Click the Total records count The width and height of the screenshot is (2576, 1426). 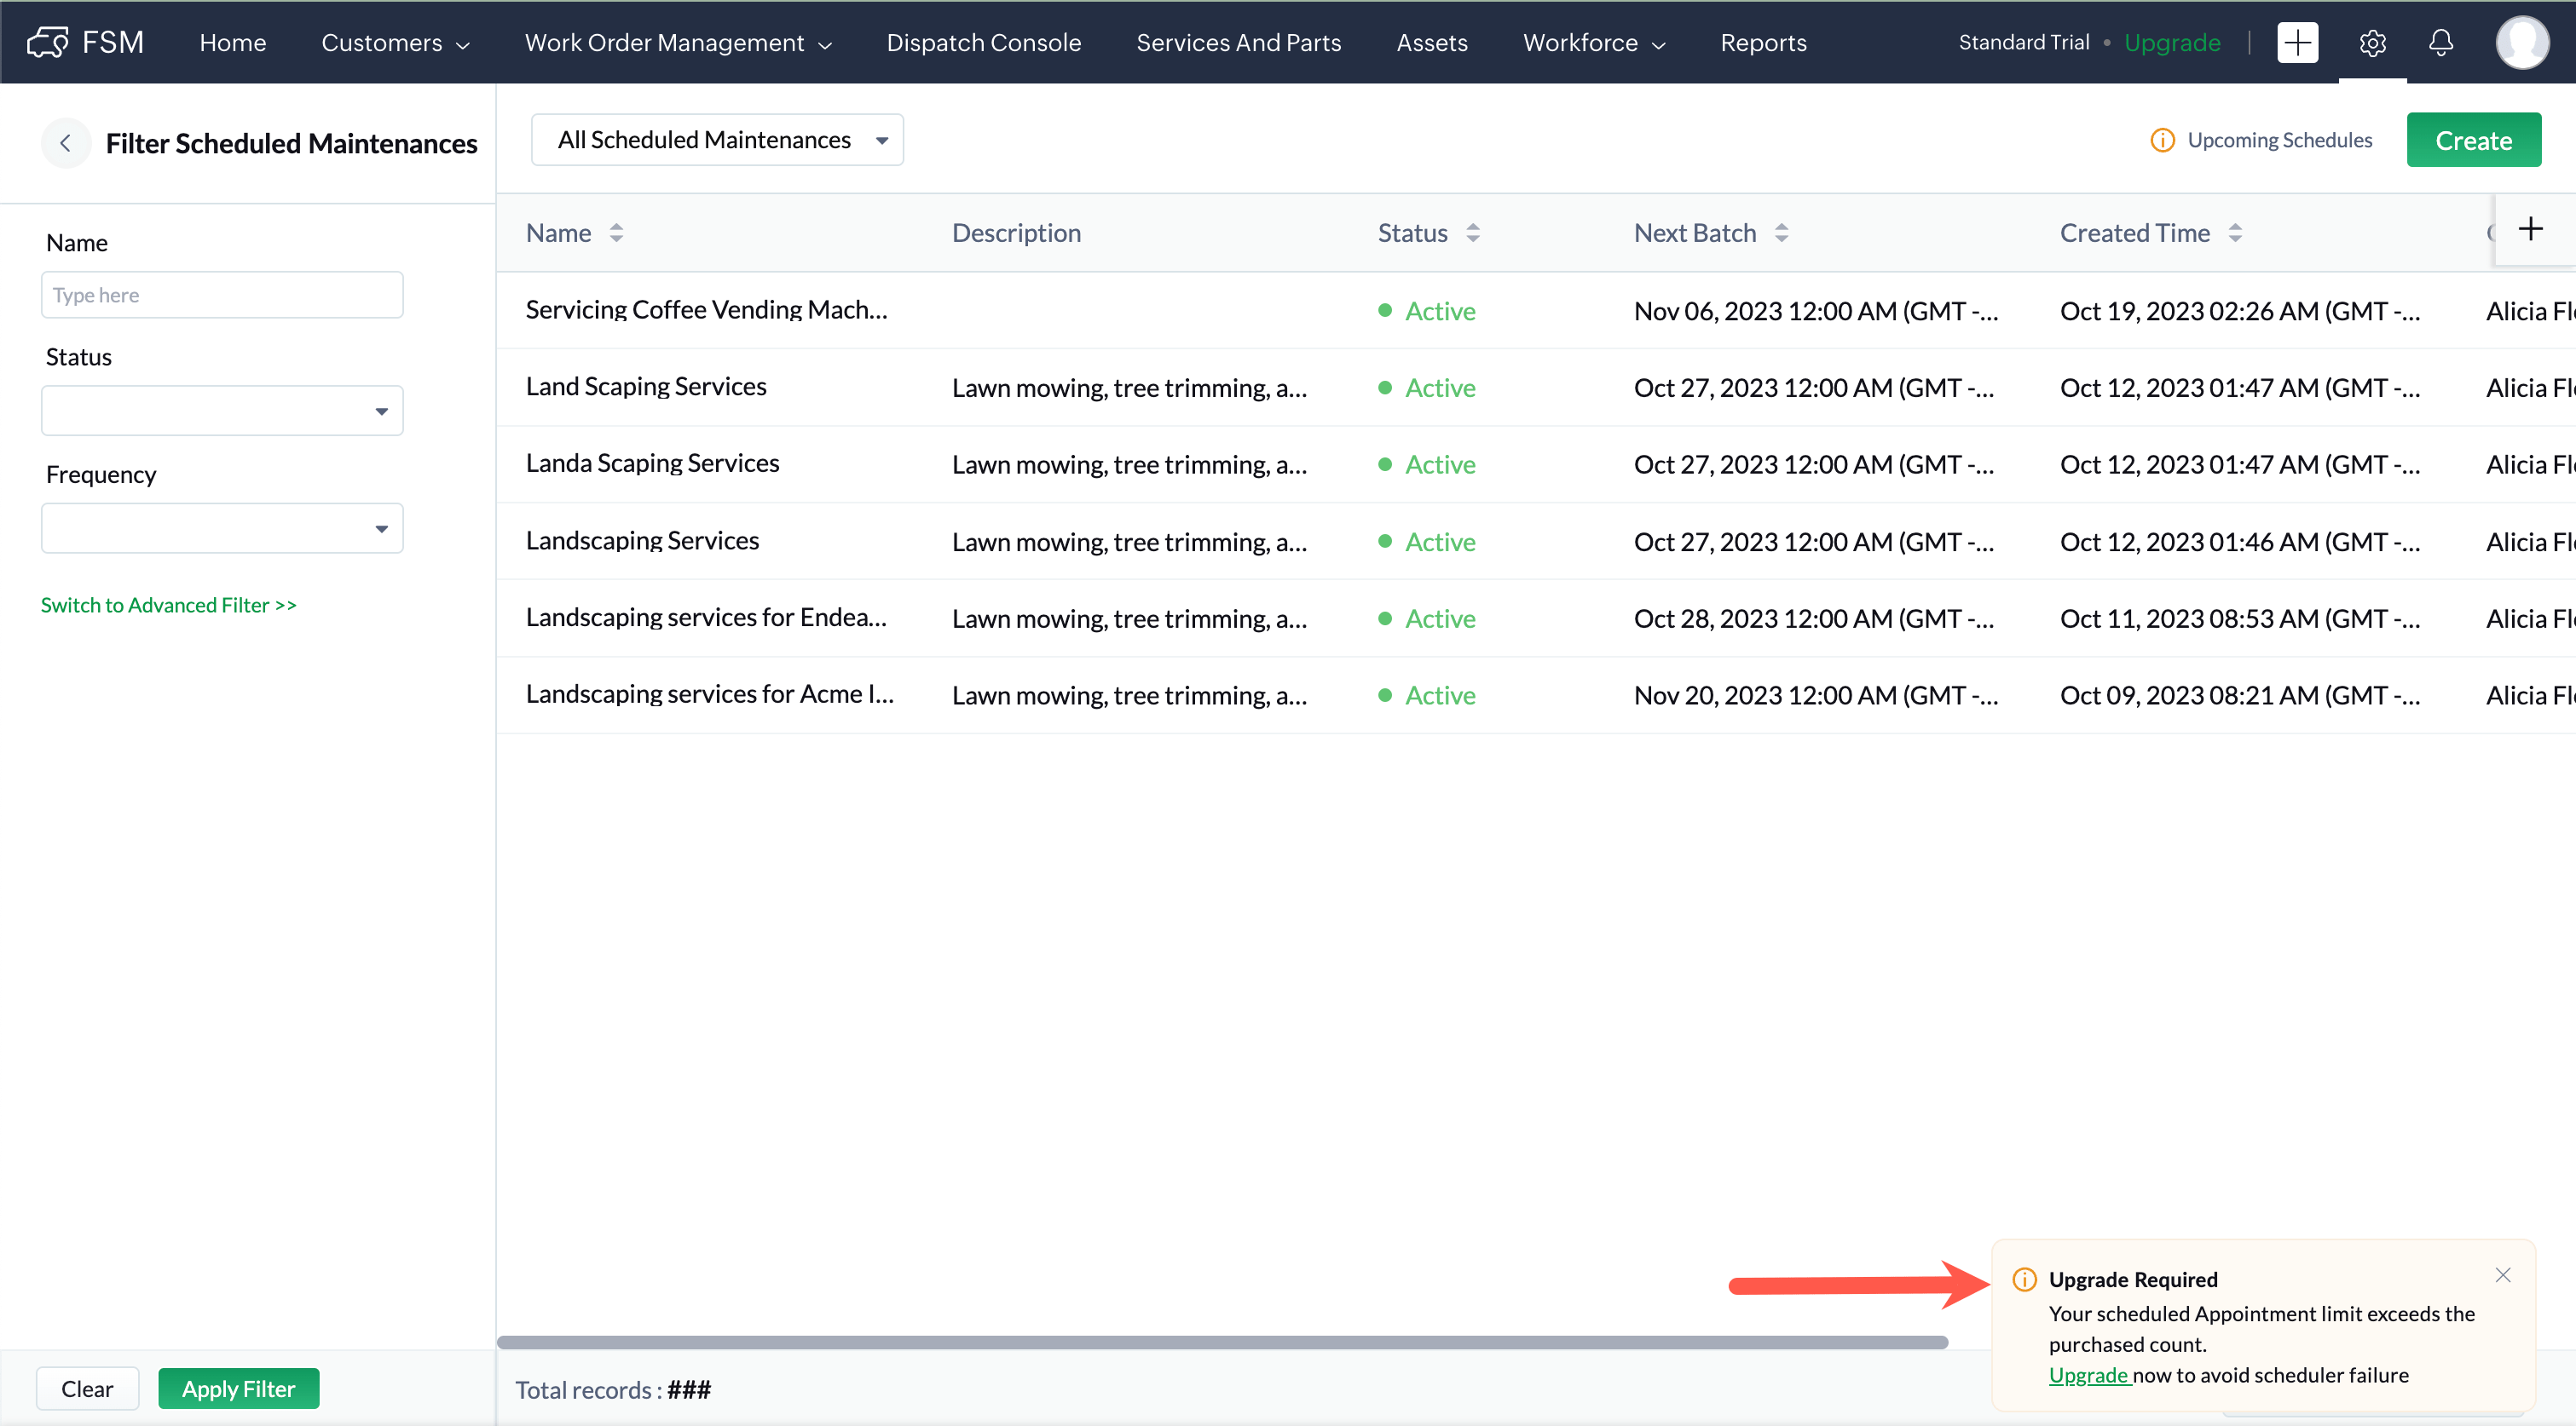[x=689, y=1389]
